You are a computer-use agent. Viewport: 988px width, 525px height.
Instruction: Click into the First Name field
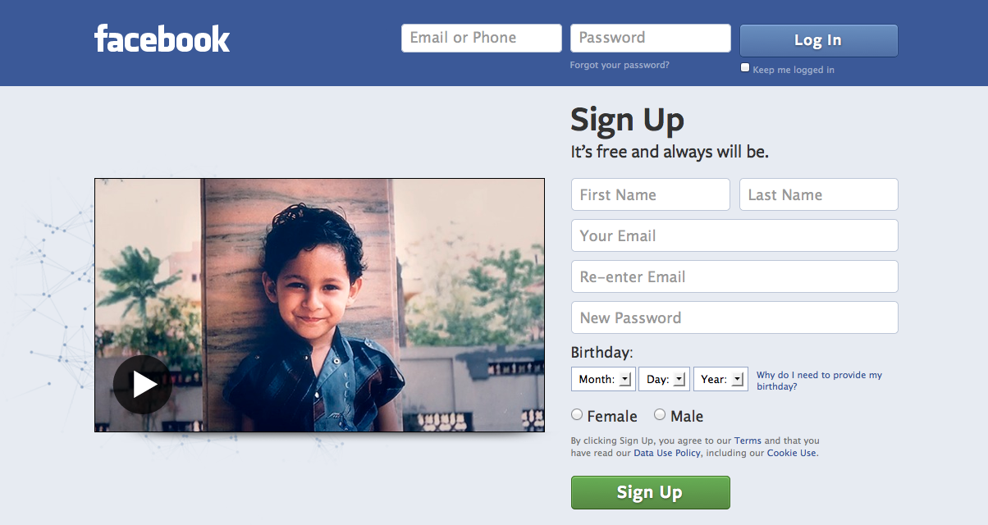click(x=651, y=194)
